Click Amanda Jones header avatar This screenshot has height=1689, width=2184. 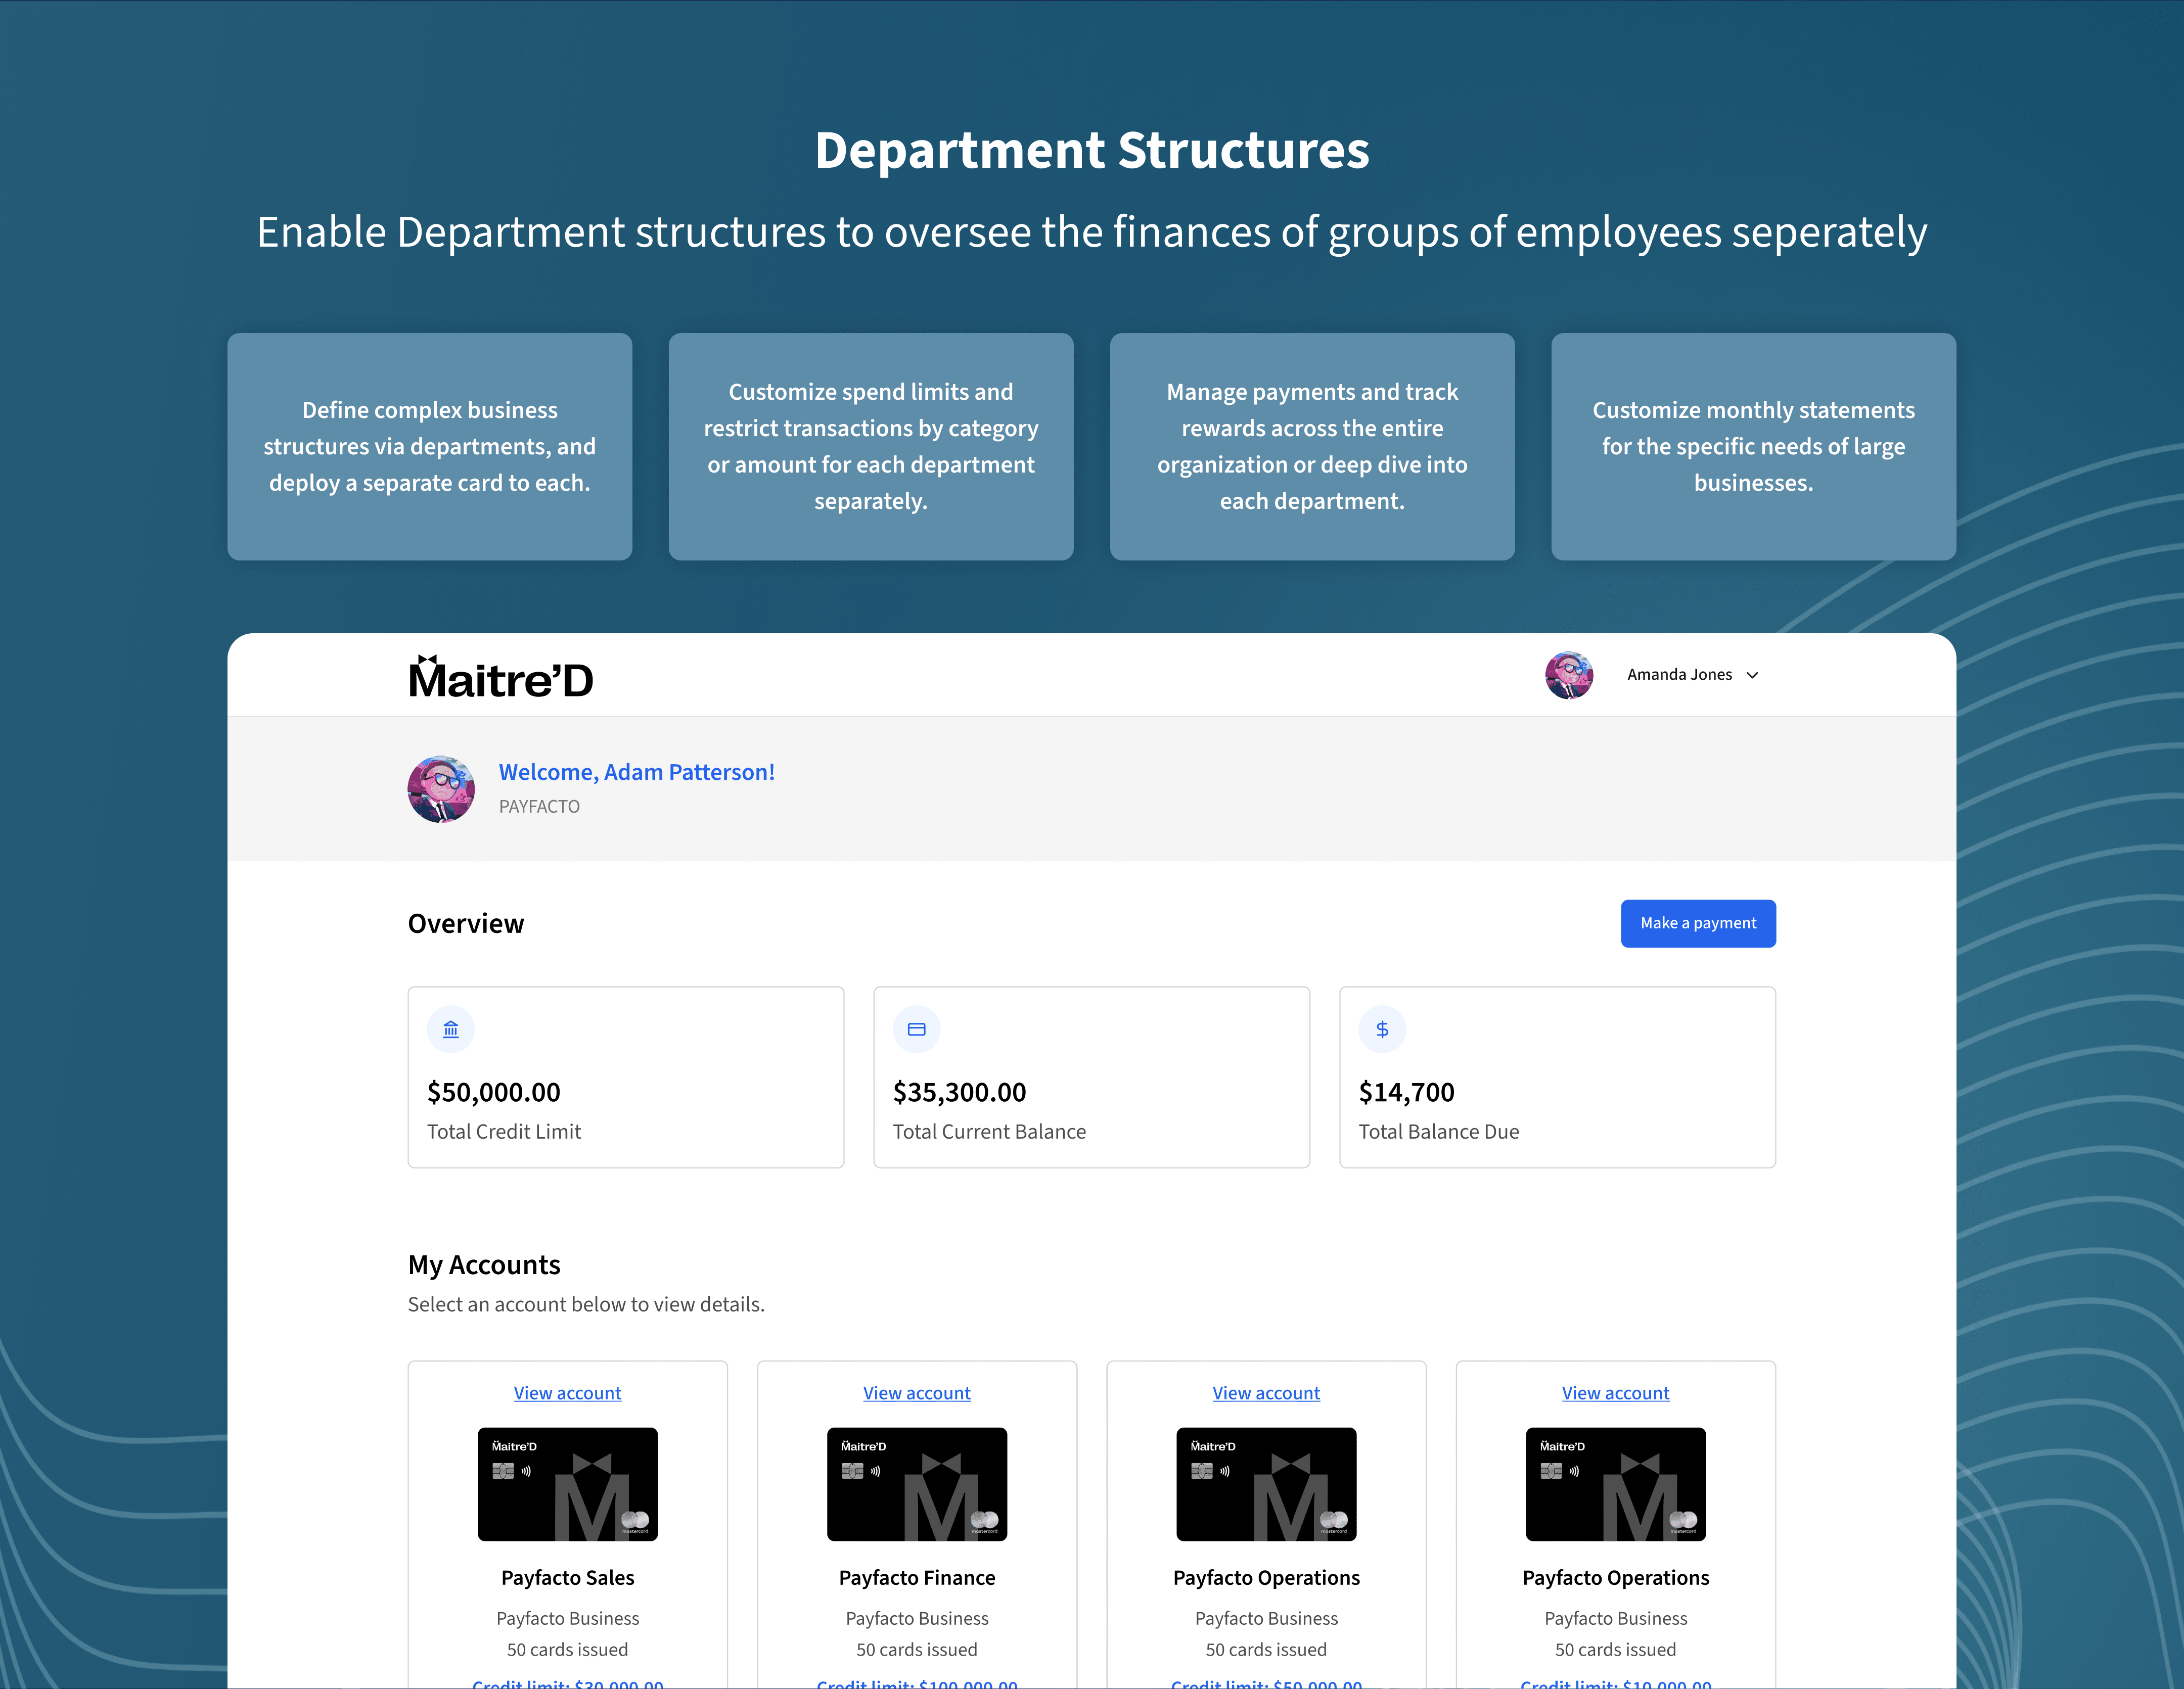click(1568, 676)
